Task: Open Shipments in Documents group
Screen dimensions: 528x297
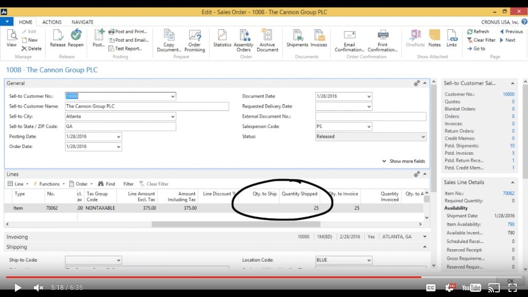Action: coord(297,39)
